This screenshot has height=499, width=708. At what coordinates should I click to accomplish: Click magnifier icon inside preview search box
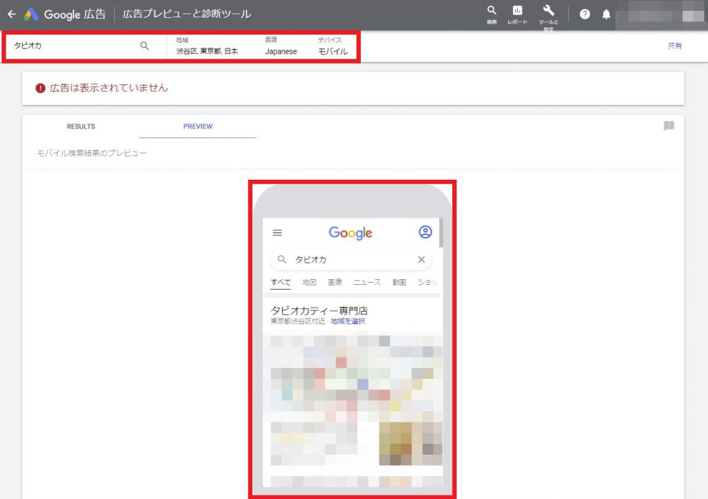[282, 259]
